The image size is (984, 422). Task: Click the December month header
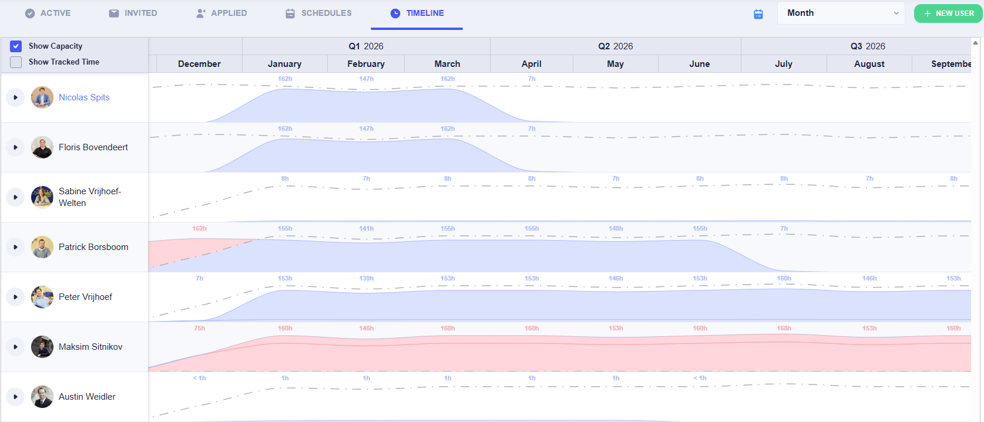[x=199, y=64]
